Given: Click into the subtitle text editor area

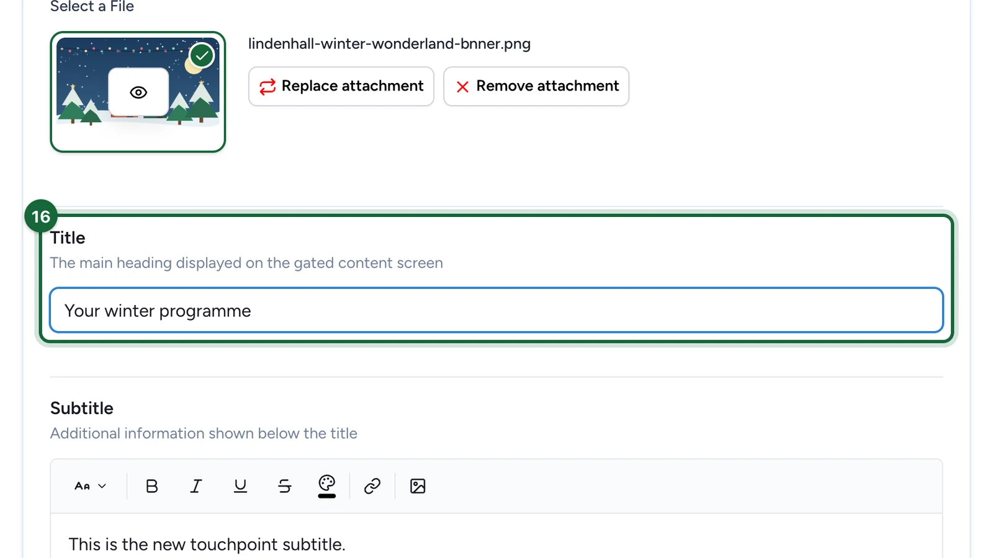Looking at the screenshot, I should 496,537.
